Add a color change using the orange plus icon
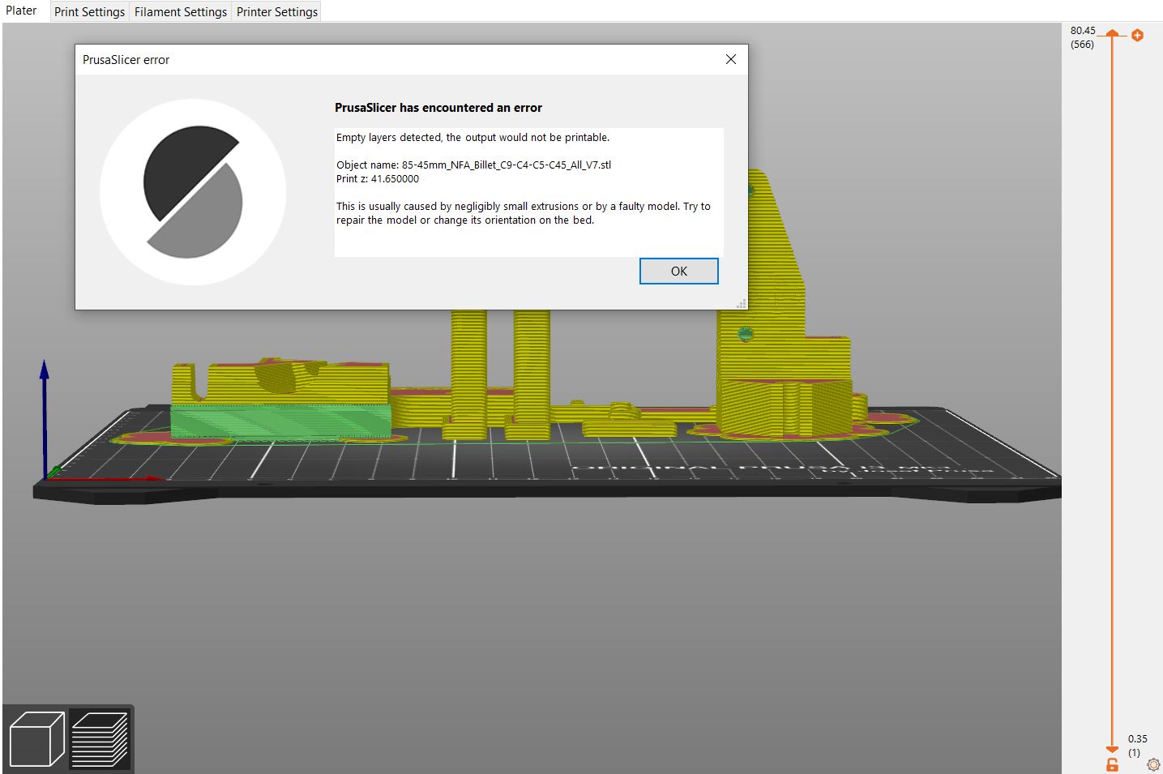 [x=1138, y=35]
